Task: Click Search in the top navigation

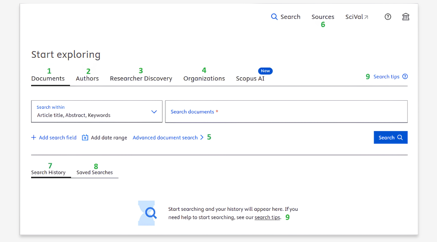Action: pos(290,17)
